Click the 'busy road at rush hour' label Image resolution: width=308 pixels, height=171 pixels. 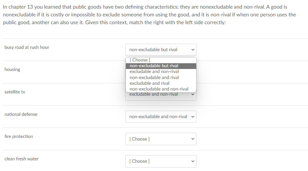pos(27,47)
